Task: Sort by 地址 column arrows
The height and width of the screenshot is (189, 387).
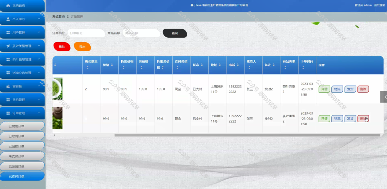Action: tap(220, 65)
